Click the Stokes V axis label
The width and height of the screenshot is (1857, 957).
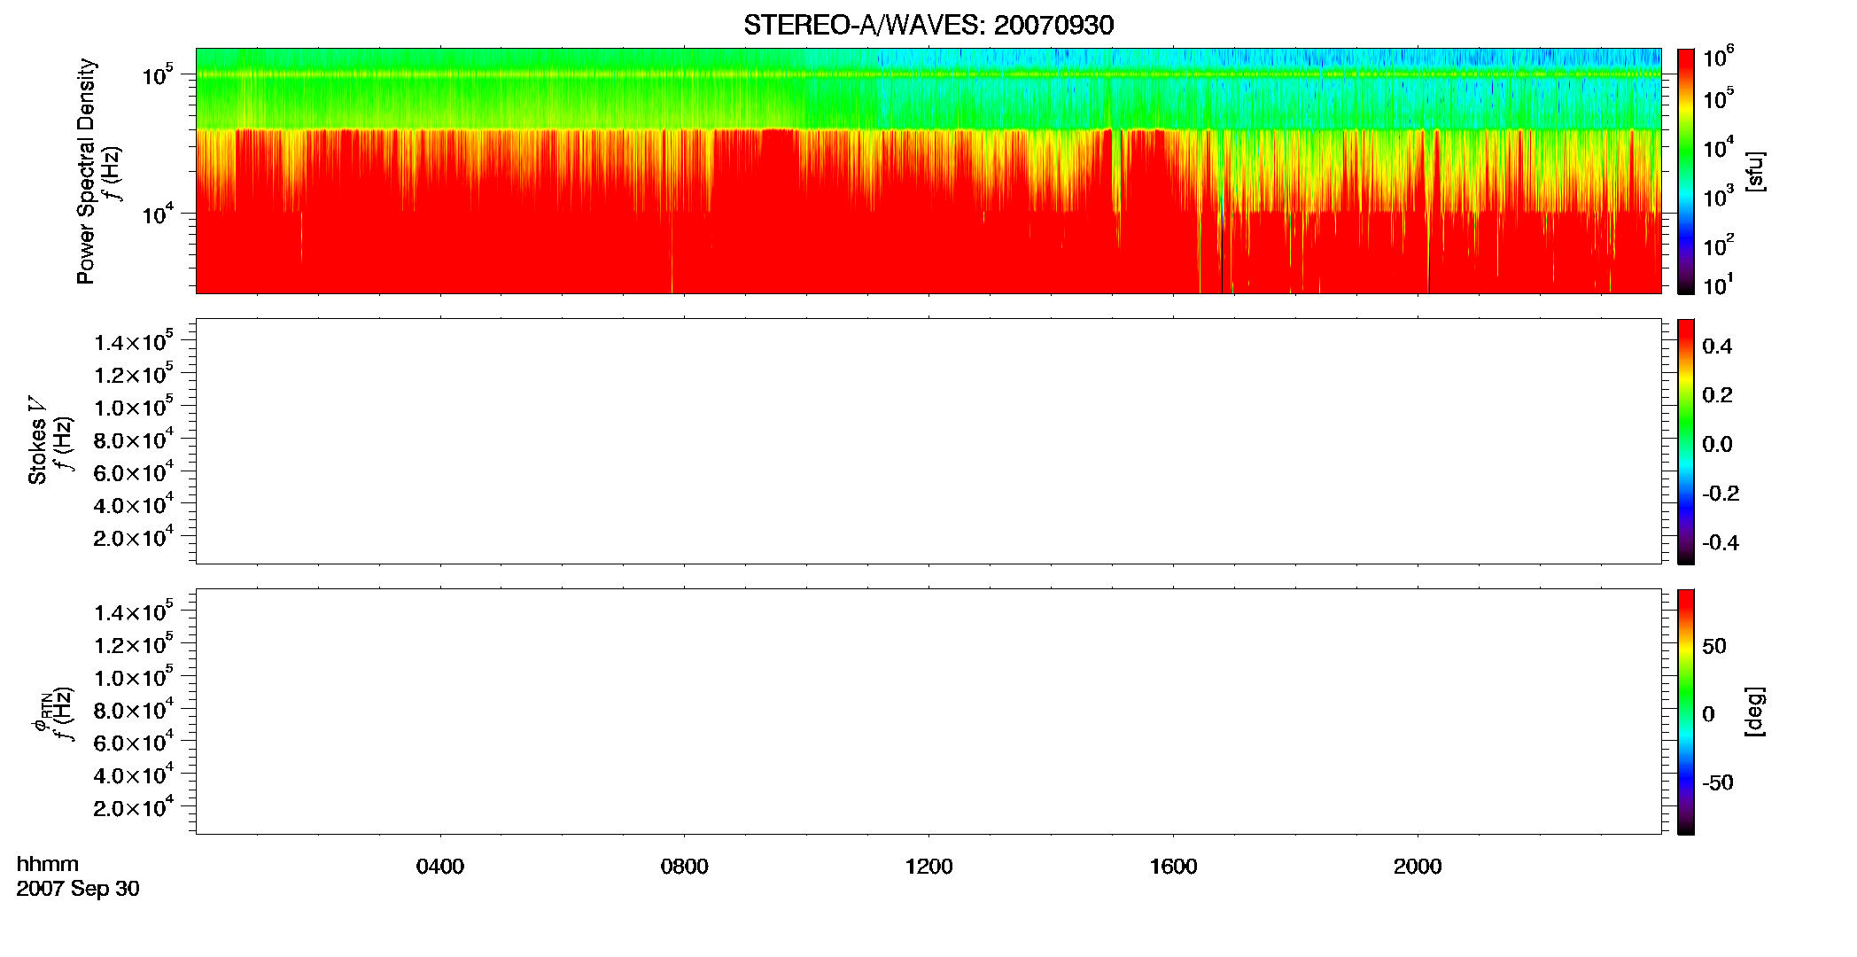37,440
